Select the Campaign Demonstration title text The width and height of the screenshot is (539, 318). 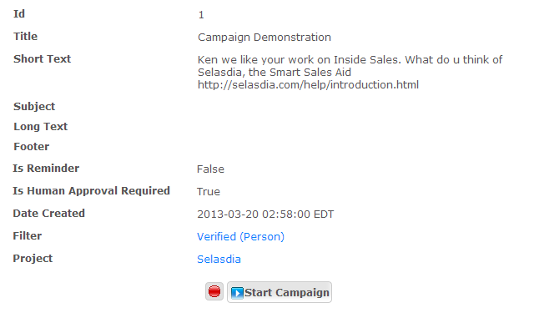(x=264, y=37)
